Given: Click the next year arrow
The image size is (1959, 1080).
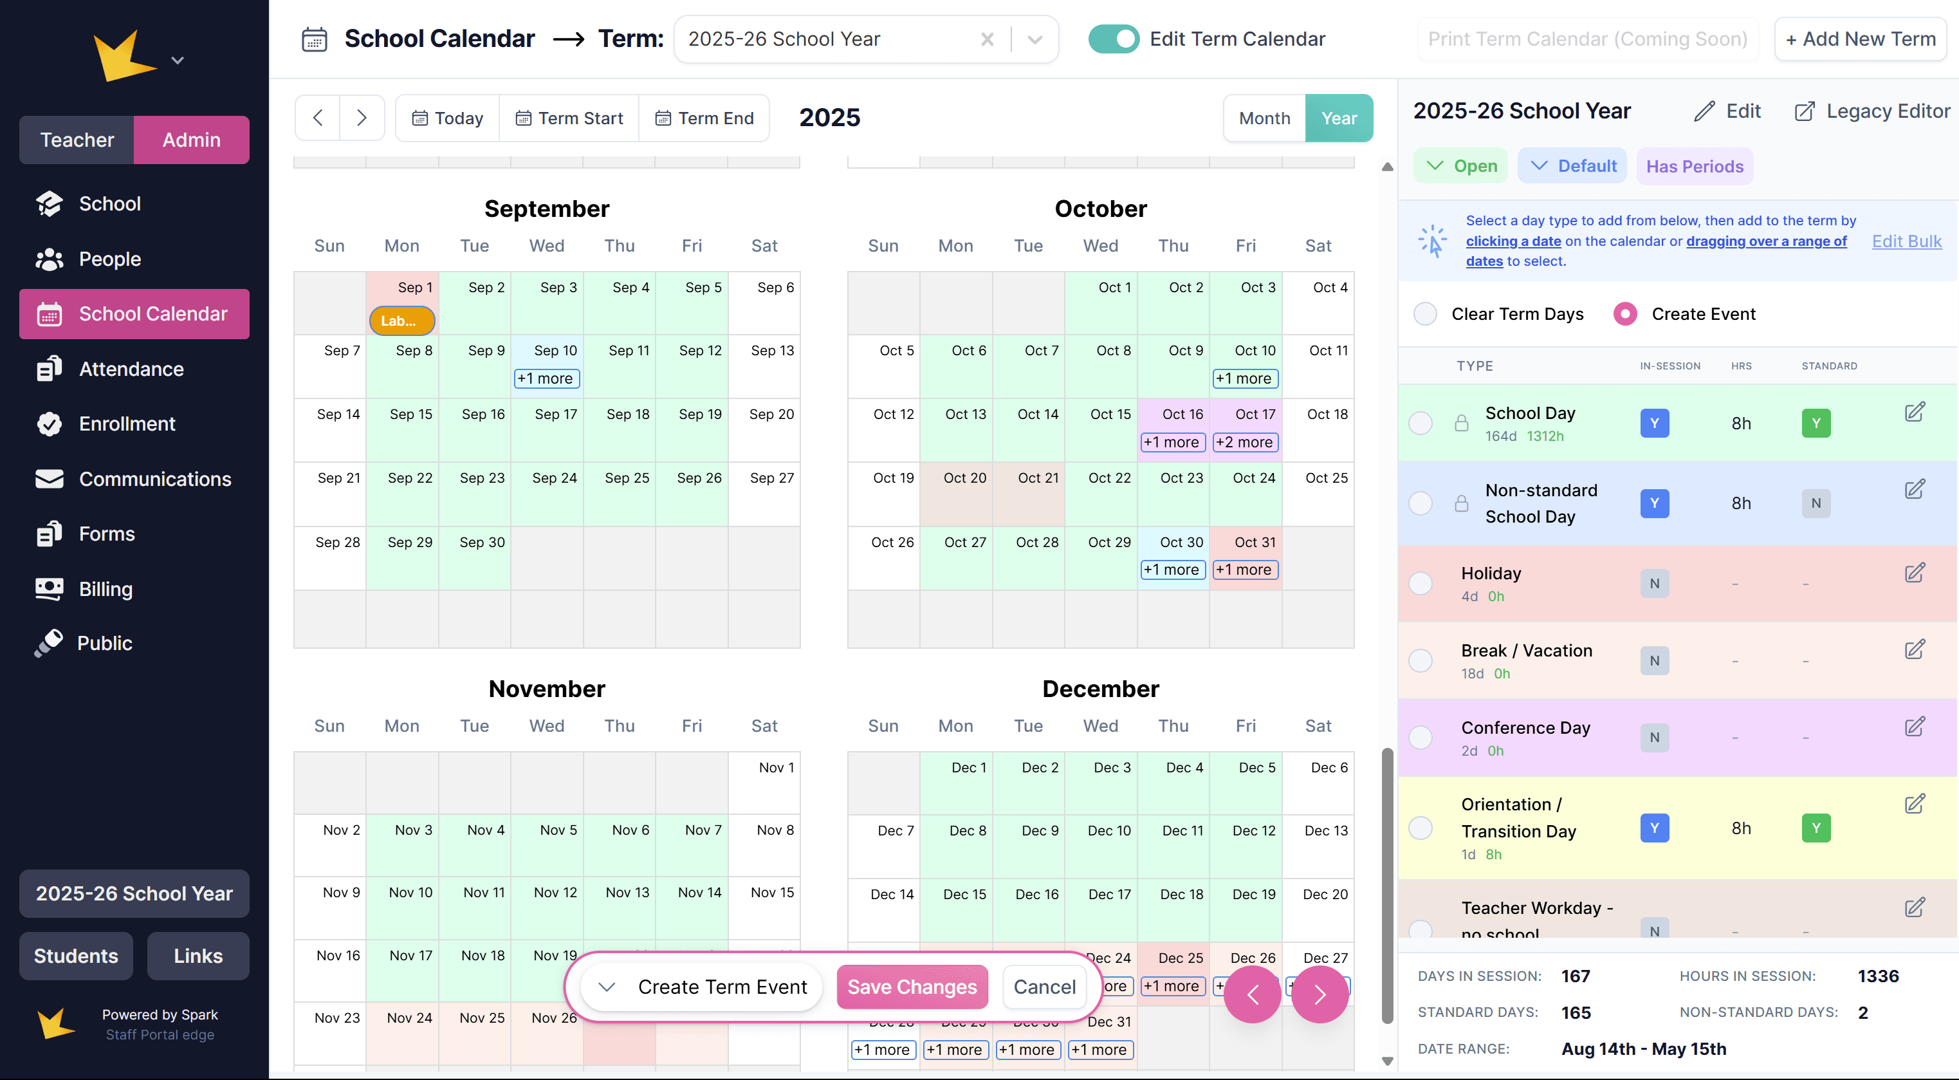Looking at the screenshot, I should tap(362, 118).
